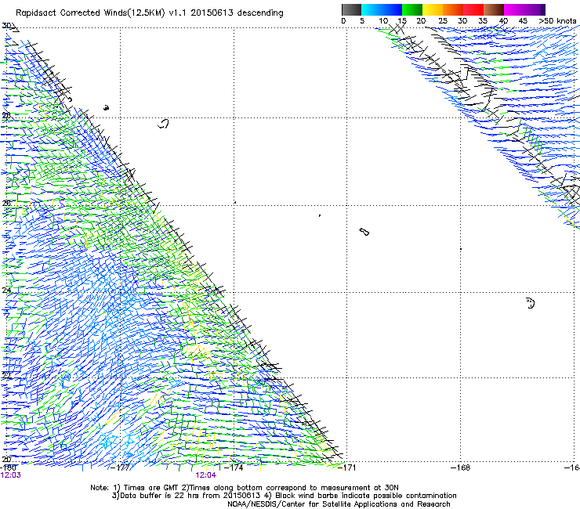Click the "-171" longitude axis label
Image resolution: width=580 pixels, height=509 pixels.
(347, 467)
